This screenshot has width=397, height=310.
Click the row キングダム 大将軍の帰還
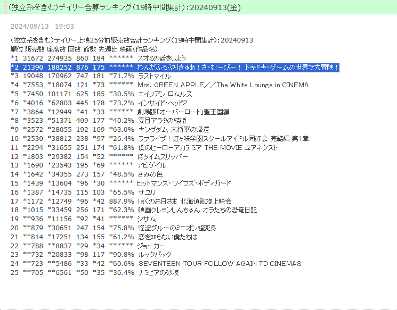[110, 130]
